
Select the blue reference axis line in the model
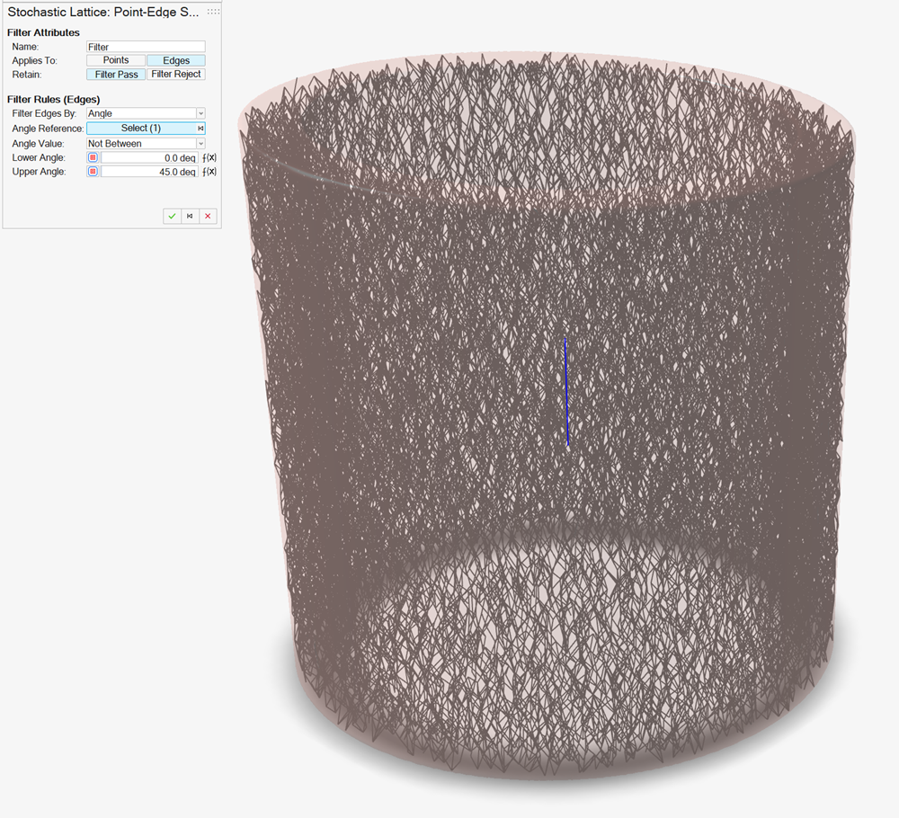pos(566,391)
